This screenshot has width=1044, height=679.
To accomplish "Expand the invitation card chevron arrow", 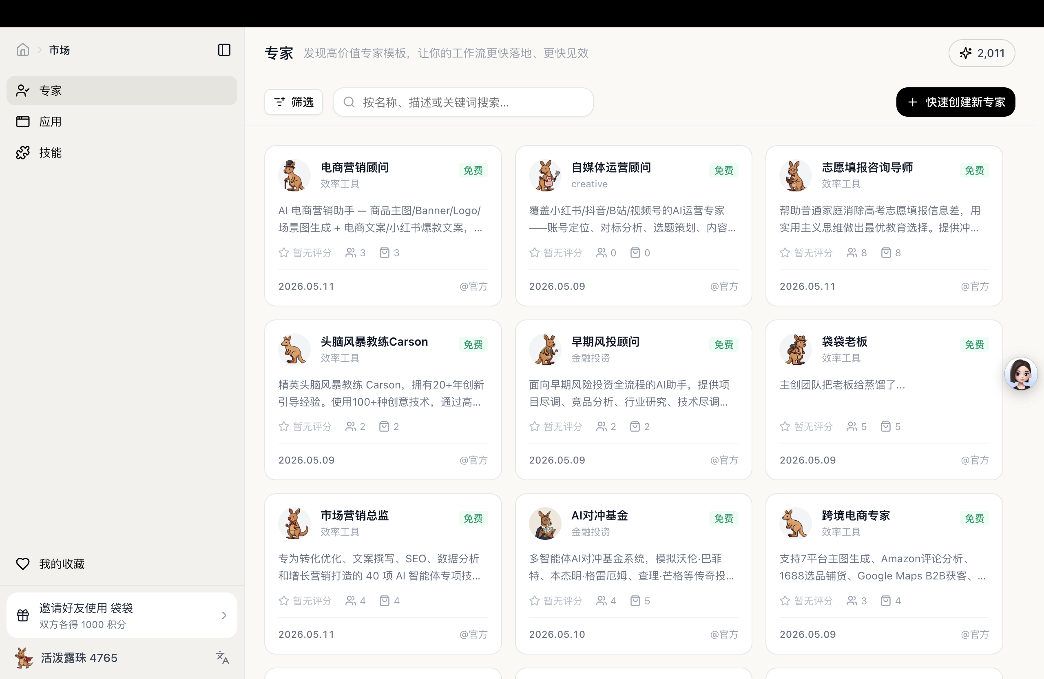I will pos(224,615).
